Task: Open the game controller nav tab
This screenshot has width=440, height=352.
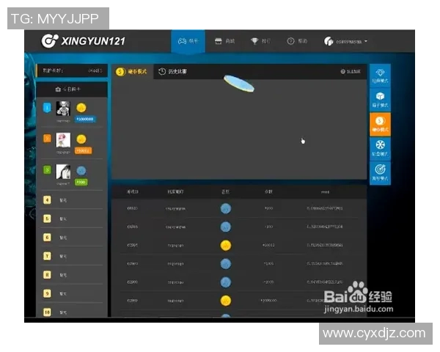Action: [x=188, y=41]
